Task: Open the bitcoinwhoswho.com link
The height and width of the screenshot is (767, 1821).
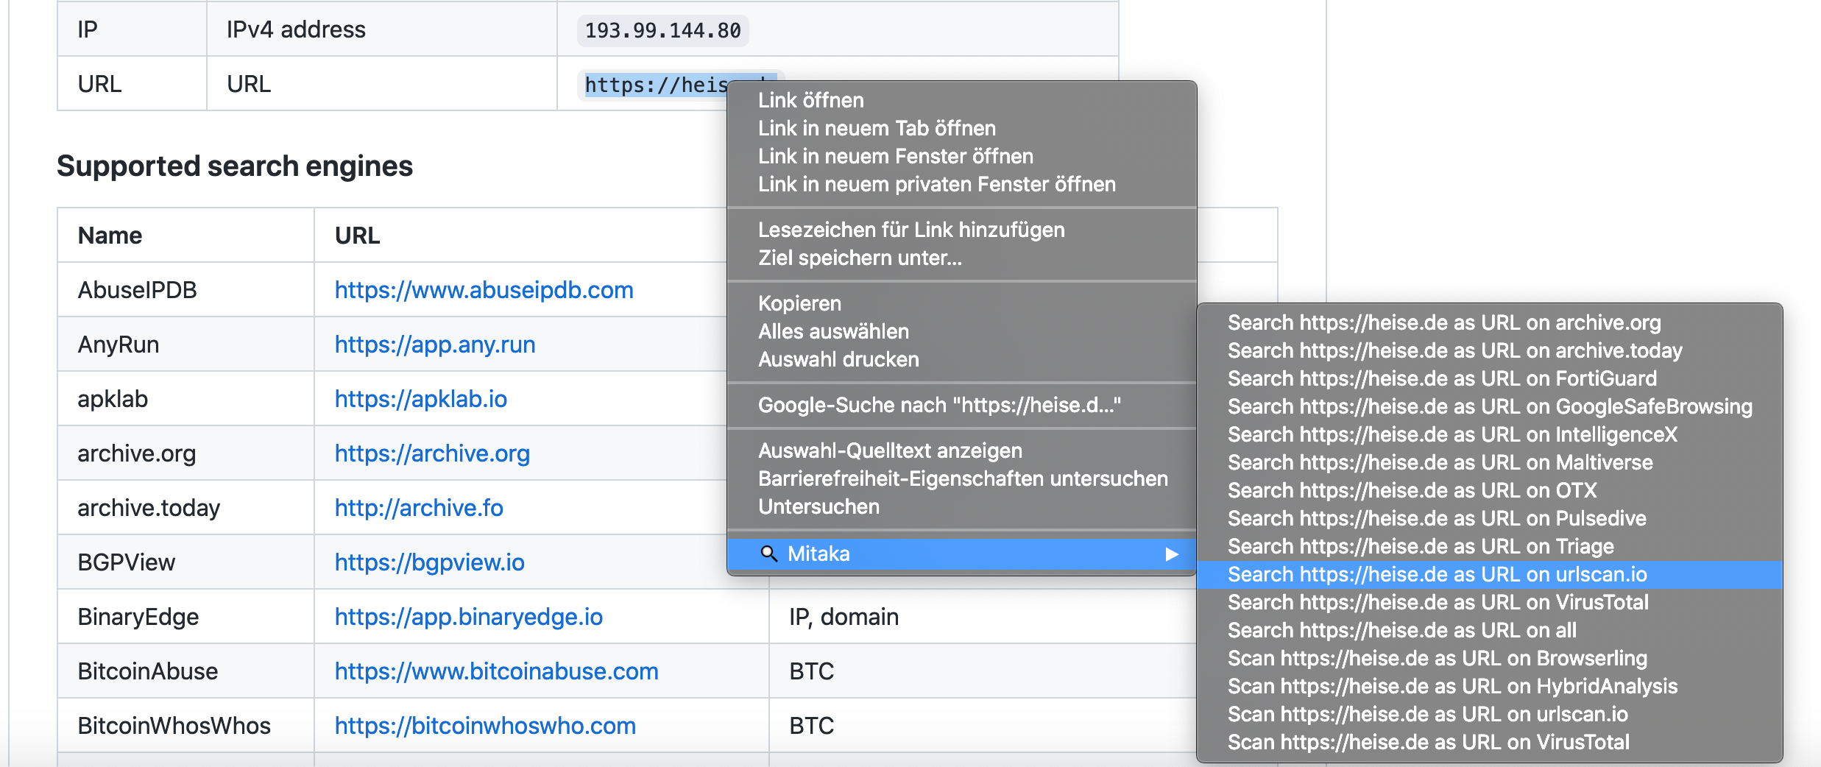Action: [x=485, y=726]
